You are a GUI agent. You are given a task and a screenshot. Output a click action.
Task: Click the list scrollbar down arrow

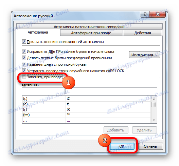tap(154, 120)
